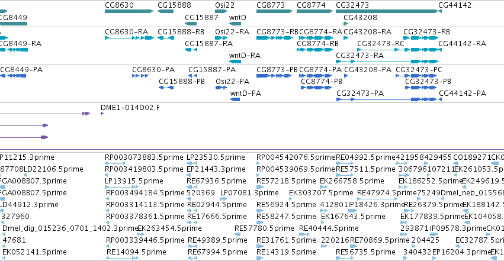Click the CG8774-RA transcript
Viewport: 504px width, 261px height.
pyautogui.click(x=316, y=38)
